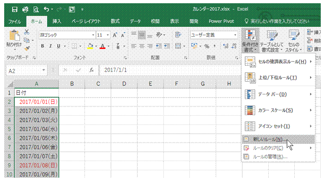The image size is (324, 180).
Task: Switch to the Insert (挿入) tab
Action: tap(57, 21)
